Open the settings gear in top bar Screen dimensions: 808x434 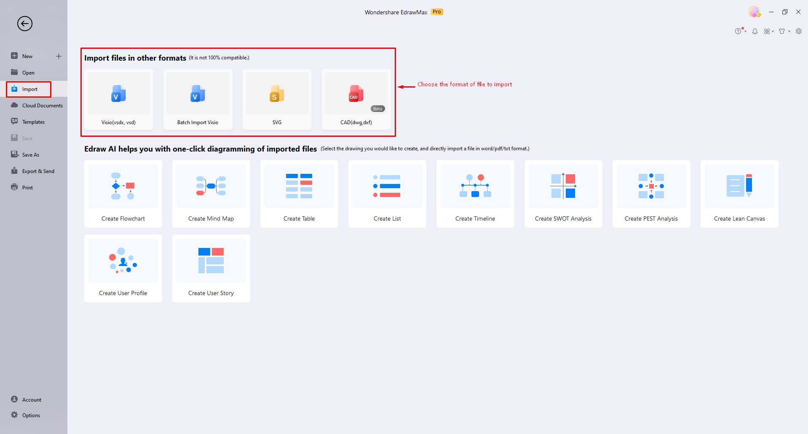click(x=799, y=31)
